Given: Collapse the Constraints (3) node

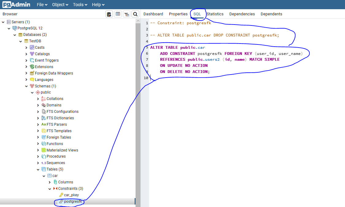Looking at the screenshot, I should tap(50, 189).
